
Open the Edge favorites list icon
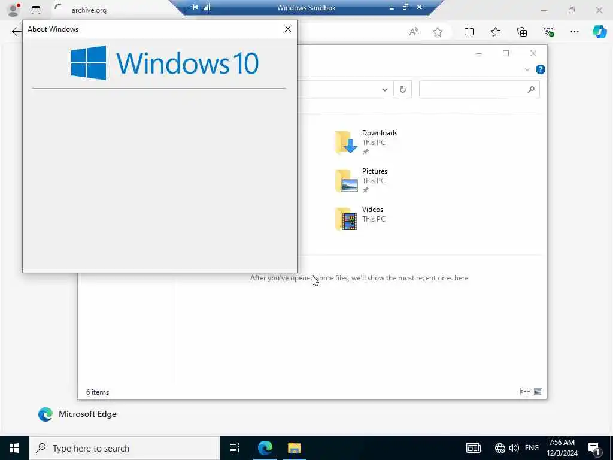point(495,32)
